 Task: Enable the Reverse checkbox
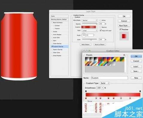(101, 27)
